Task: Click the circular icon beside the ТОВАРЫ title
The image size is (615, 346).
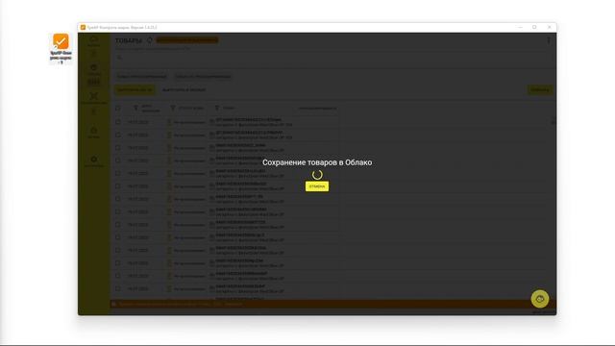Action: click(150, 40)
